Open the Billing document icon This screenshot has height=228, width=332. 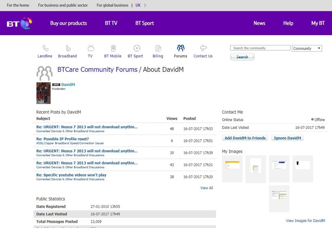pyautogui.click(x=158, y=48)
